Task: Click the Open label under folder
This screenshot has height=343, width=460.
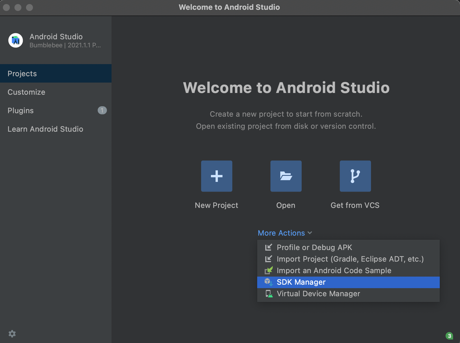Action: pos(286,205)
